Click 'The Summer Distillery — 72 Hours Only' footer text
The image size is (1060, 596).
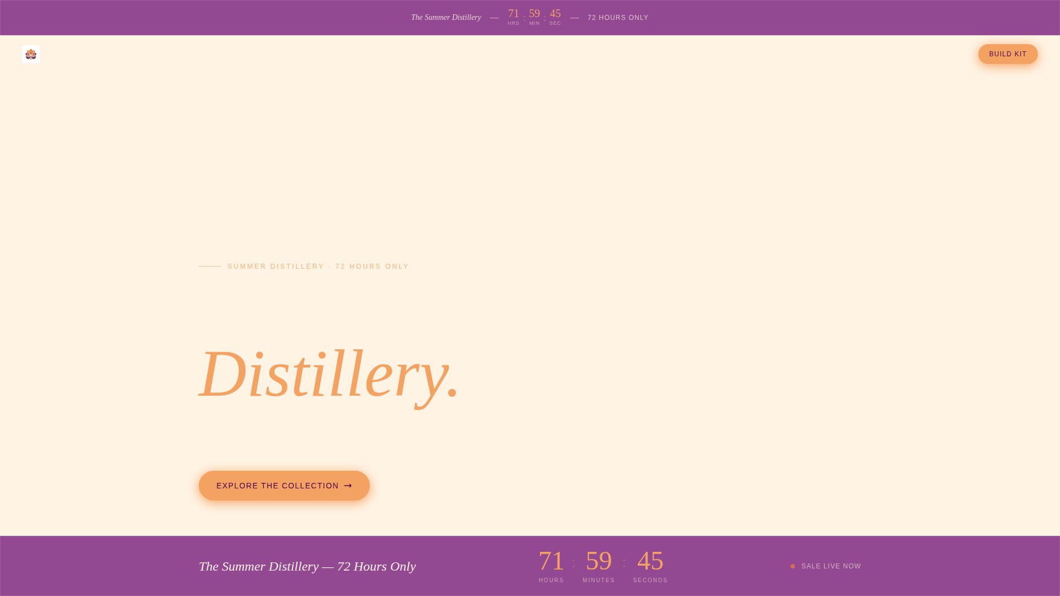click(x=307, y=566)
